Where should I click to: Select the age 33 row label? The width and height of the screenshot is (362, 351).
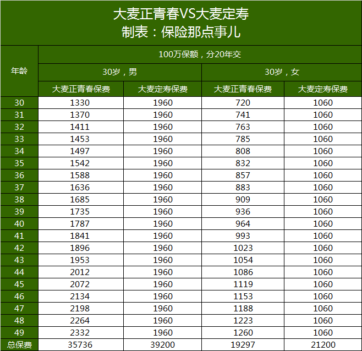tap(19, 139)
